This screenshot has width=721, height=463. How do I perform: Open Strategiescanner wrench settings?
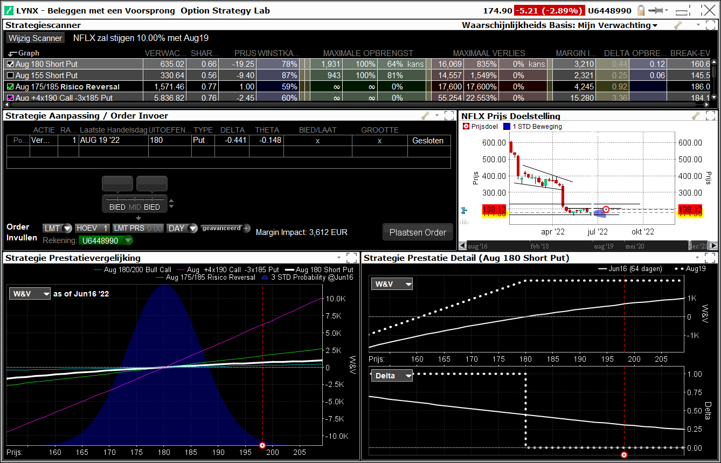click(678, 25)
